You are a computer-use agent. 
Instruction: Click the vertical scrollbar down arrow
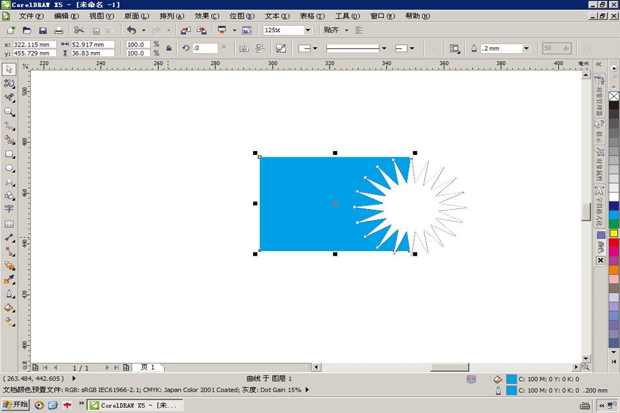pyautogui.click(x=586, y=358)
